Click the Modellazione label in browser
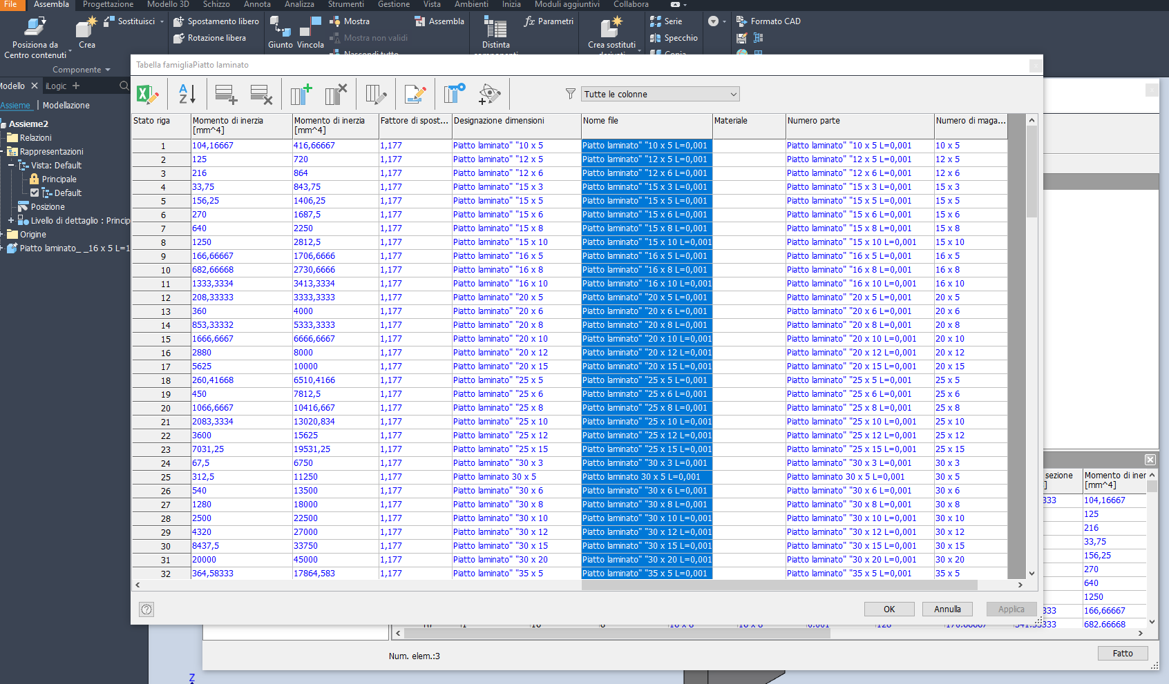This screenshot has height=684, width=1169. coord(66,106)
